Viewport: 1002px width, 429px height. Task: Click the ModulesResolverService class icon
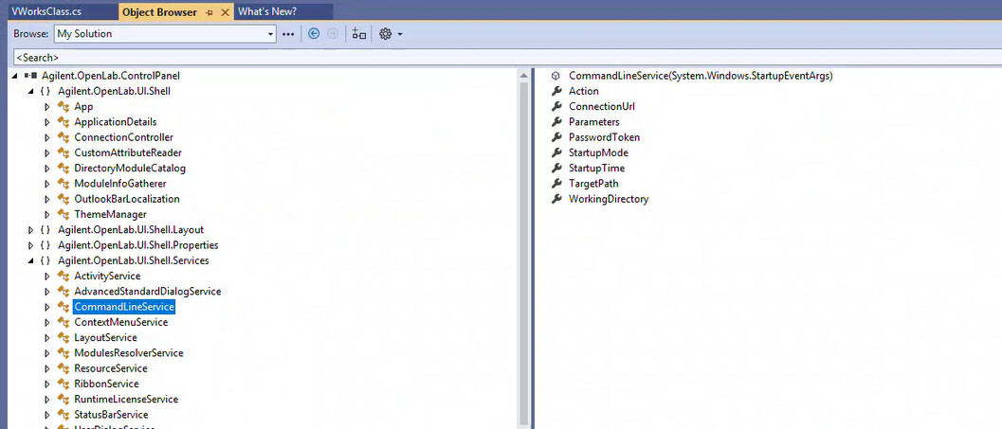click(x=63, y=353)
